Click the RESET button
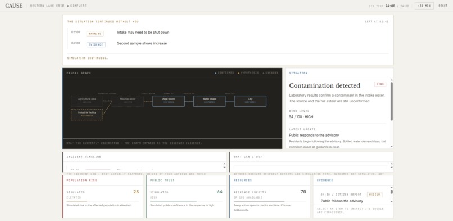 443,6
